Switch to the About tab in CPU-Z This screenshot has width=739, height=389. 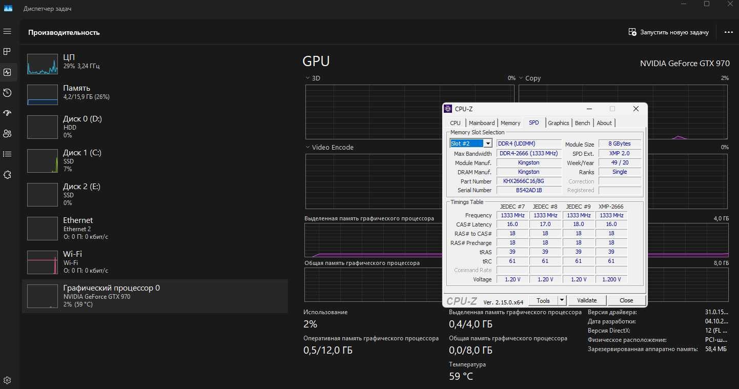click(x=604, y=123)
